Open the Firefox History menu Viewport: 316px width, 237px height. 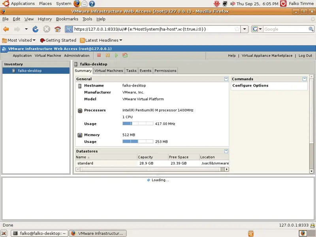point(45,19)
